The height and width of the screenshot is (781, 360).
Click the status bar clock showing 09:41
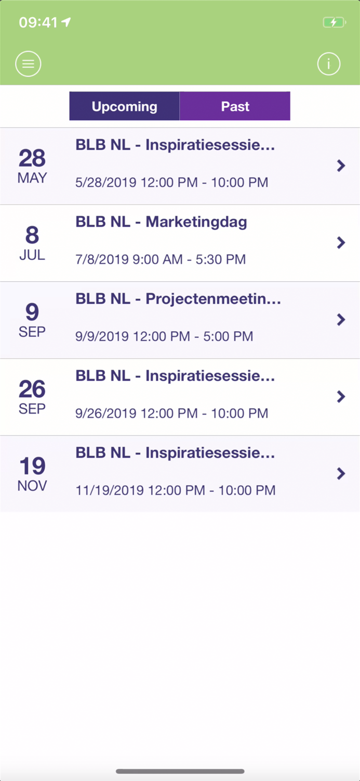coord(37,22)
